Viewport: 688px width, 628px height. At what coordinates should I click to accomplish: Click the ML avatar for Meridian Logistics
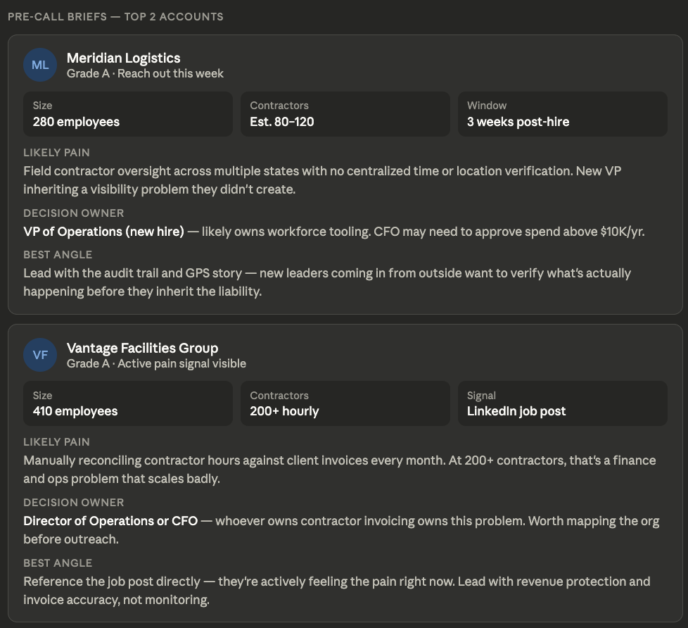40,65
